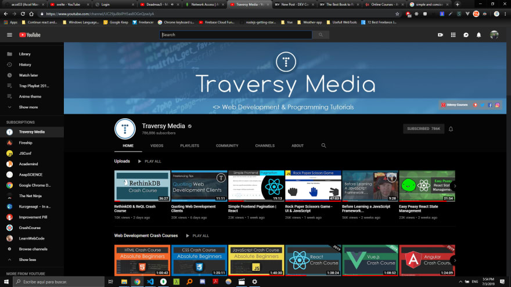Switch to the Community tab
This screenshot has width=511, height=287.
227,146
